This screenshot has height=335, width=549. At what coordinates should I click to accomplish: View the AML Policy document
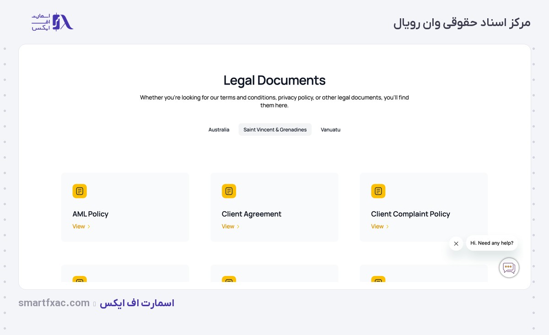(x=81, y=226)
